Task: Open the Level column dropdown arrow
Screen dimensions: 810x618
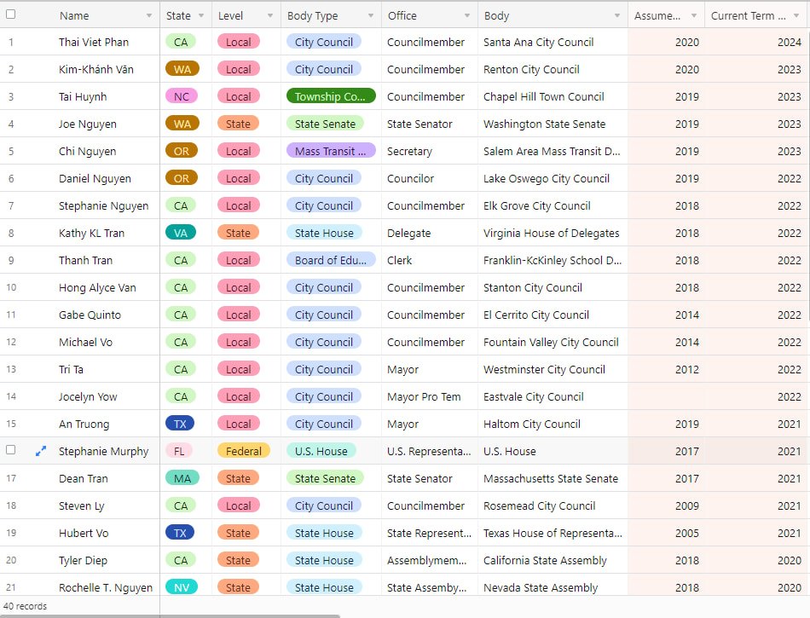Action: pos(269,15)
